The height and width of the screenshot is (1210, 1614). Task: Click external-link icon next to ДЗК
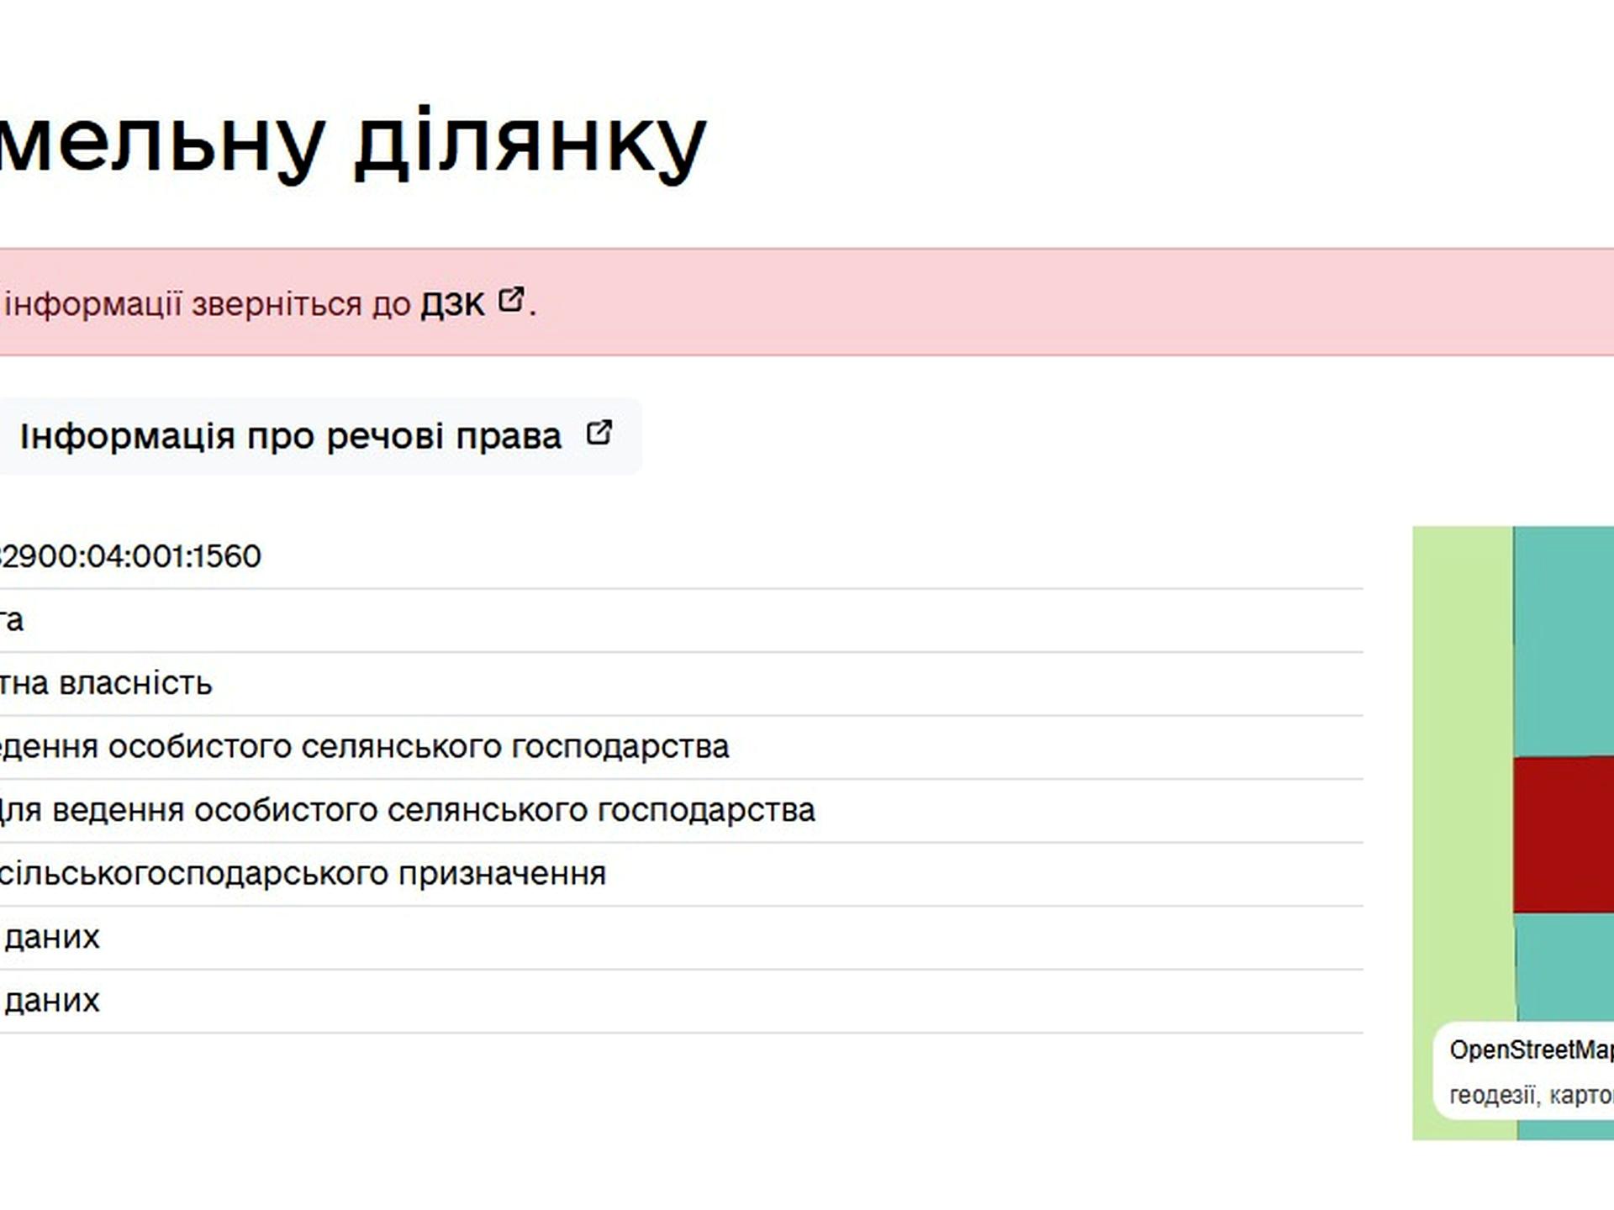[x=510, y=300]
